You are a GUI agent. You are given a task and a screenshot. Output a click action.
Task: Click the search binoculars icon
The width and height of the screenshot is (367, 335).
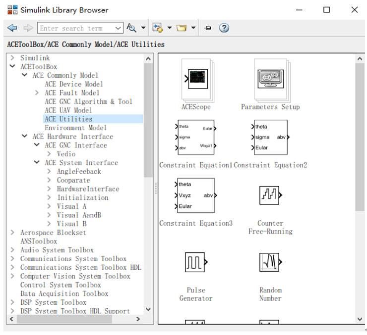(x=131, y=28)
